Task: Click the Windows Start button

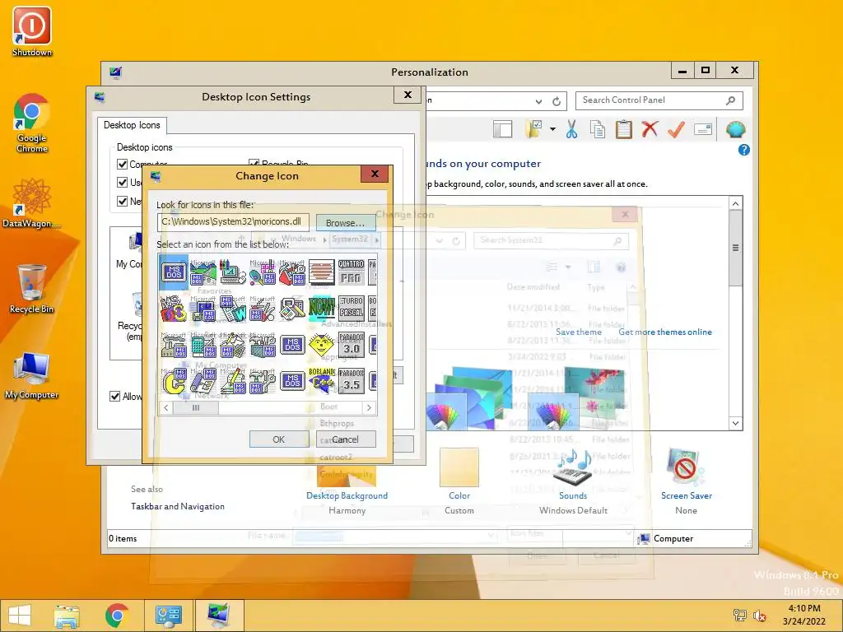Action: tap(20, 616)
